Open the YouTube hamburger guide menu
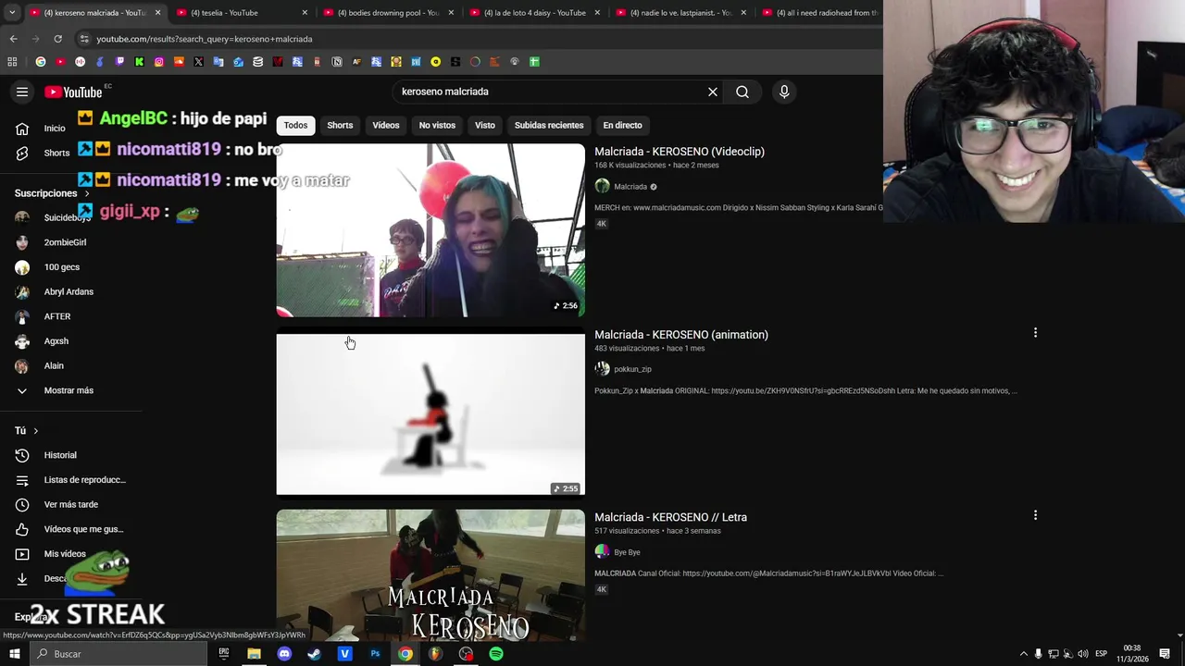The width and height of the screenshot is (1185, 666). (22, 92)
